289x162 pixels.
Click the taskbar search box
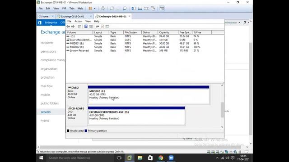pos(80,158)
